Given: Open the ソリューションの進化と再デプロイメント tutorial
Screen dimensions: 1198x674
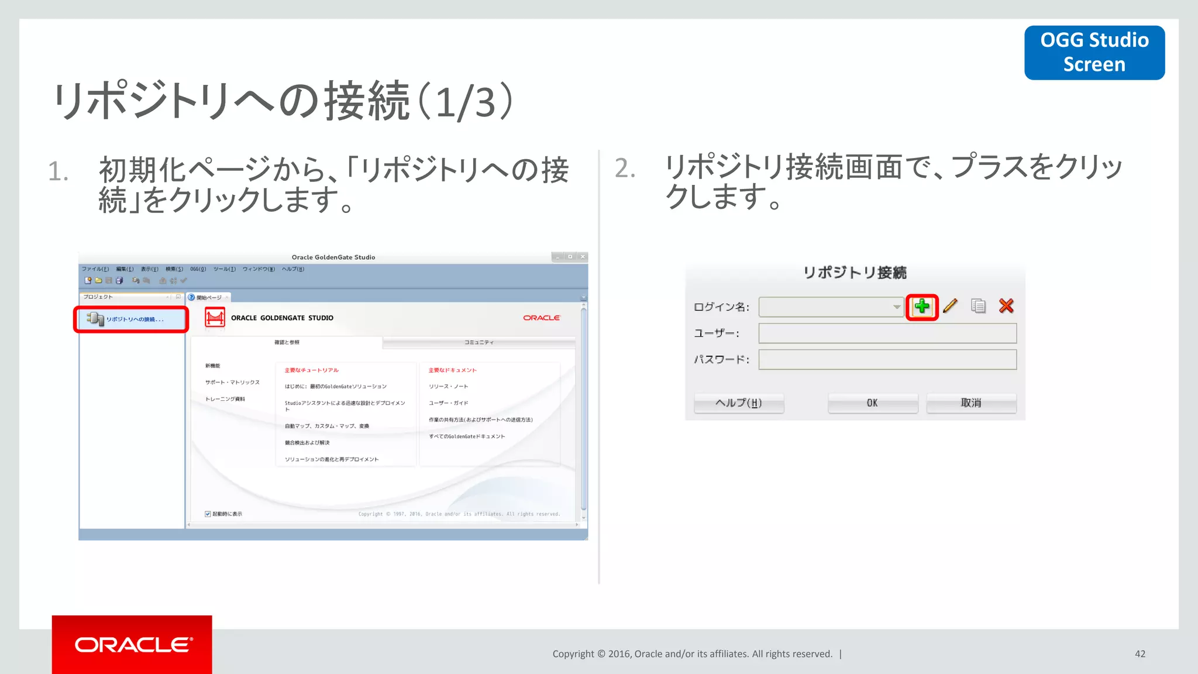Looking at the screenshot, I should (331, 459).
